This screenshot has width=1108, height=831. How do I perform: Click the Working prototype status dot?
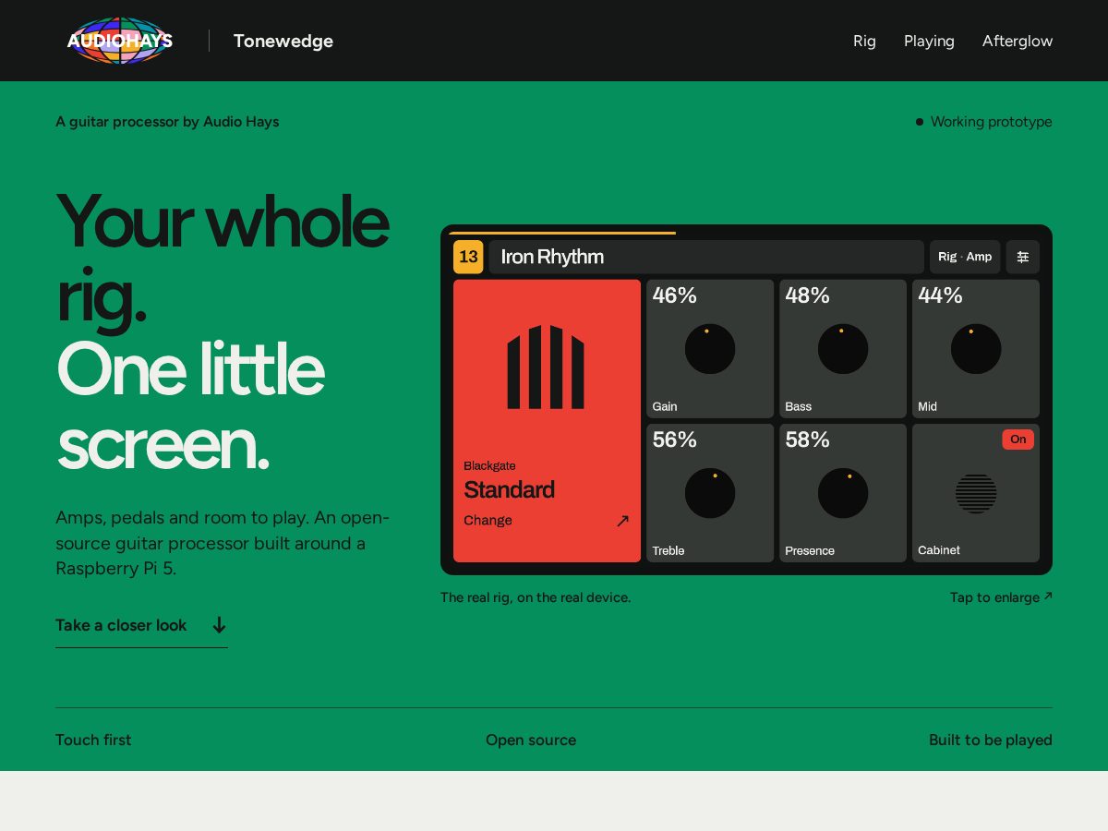click(x=920, y=122)
